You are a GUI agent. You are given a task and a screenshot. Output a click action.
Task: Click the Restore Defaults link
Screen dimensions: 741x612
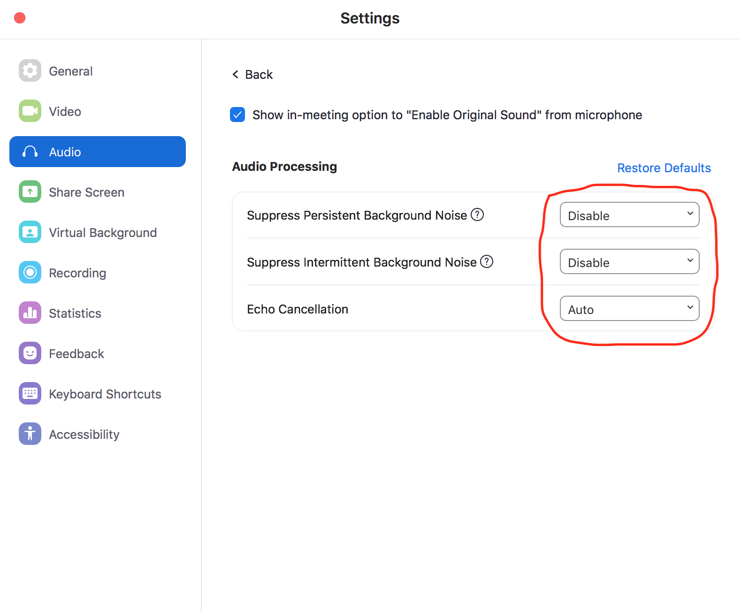coord(664,168)
